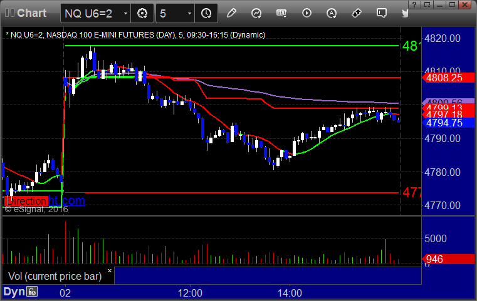The width and height of the screenshot is (477, 301).
Task: Click the 4794.75 blue last price marker
Action: coord(448,123)
